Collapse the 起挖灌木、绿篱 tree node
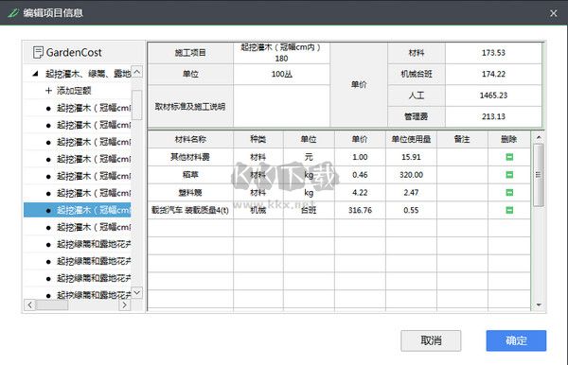Image resolution: width=568 pixels, height=365 pixels. [x=35, y=74]
